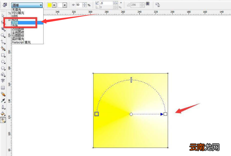Viewport: 231px width, 156px height.
Task: Select the Crop tool
Action: [3, 29]
